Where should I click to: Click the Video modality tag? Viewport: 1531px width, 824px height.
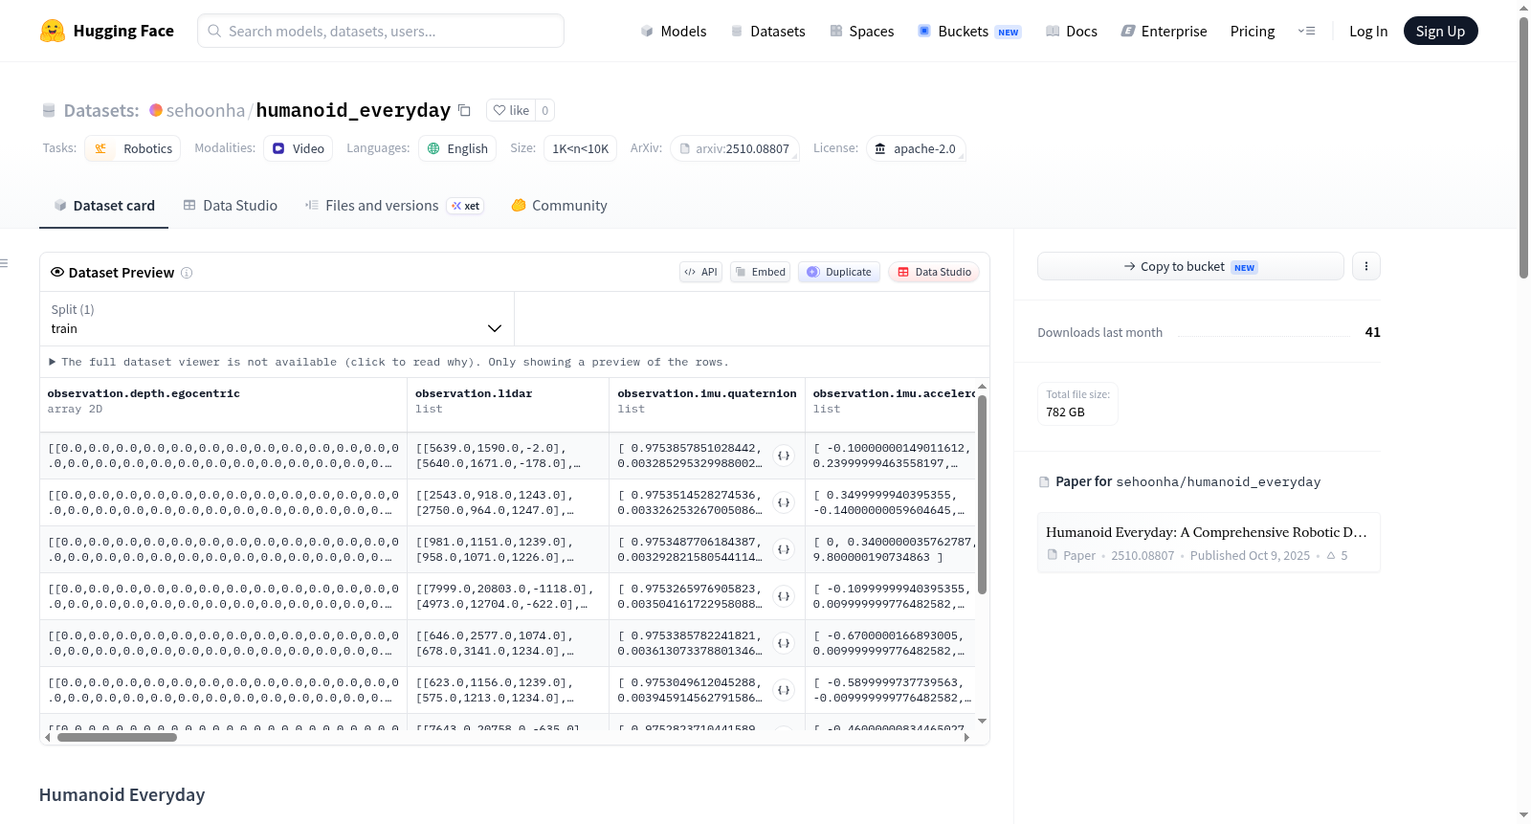[299, 148]
